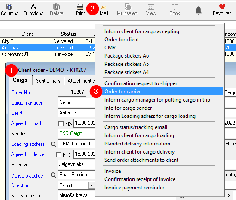Open the Columns toolbar icon
This screenshot has width=236, height=200.
click(x=9, y=7)
